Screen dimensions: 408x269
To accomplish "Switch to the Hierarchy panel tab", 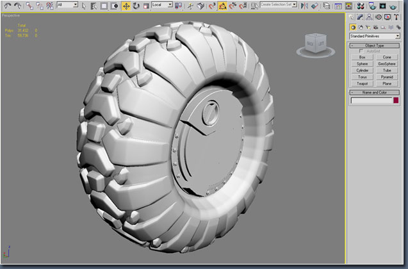I will 369,17.
